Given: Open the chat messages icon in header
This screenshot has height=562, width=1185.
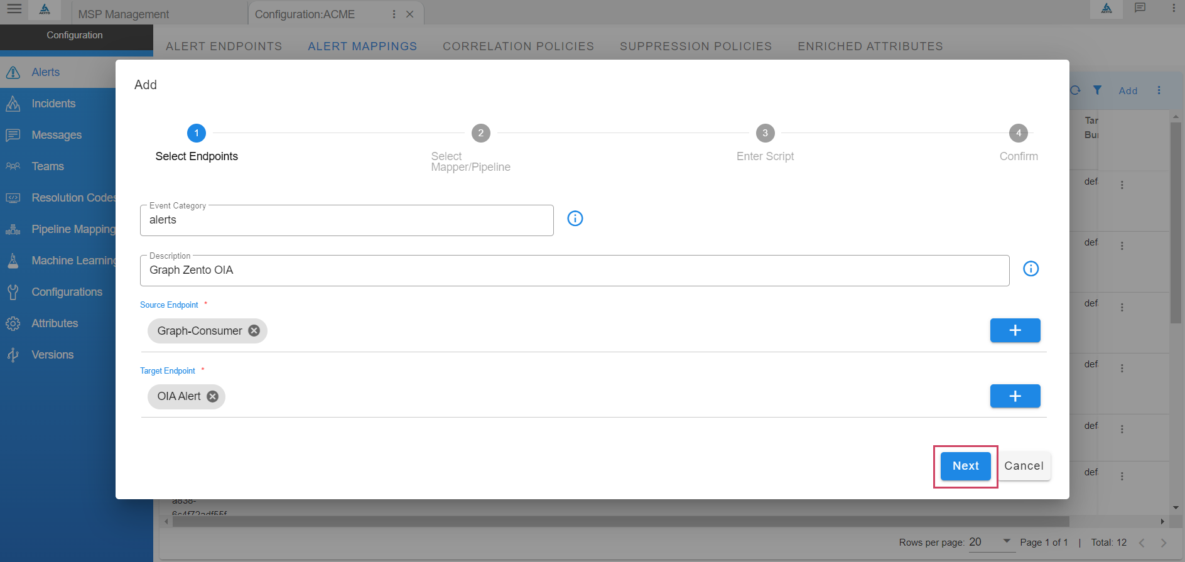Looking at the screenshot, I should tap(1140, 8).
